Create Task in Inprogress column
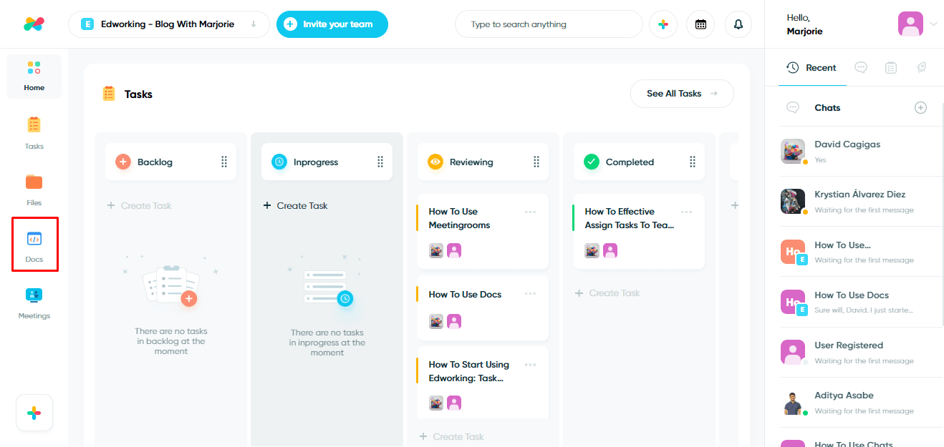Image resolution: width=944 pixels, height=447 pixels. click(296, 206)
